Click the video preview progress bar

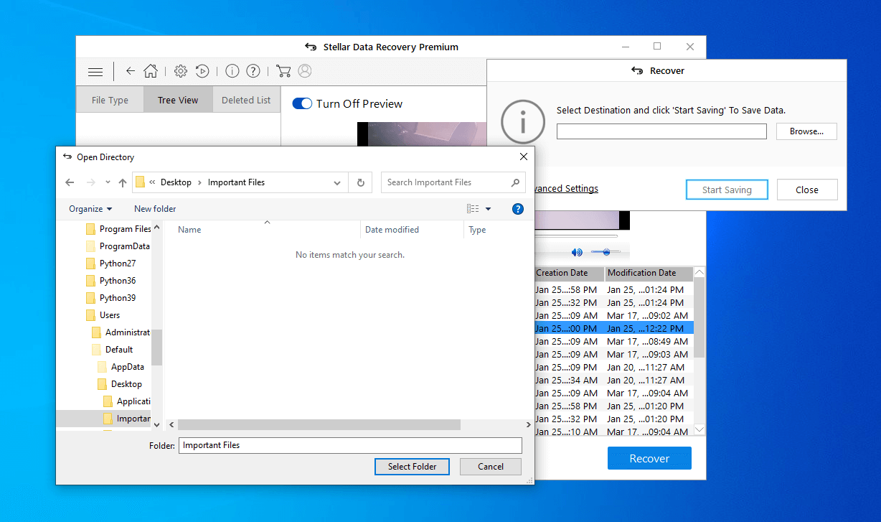577,236
